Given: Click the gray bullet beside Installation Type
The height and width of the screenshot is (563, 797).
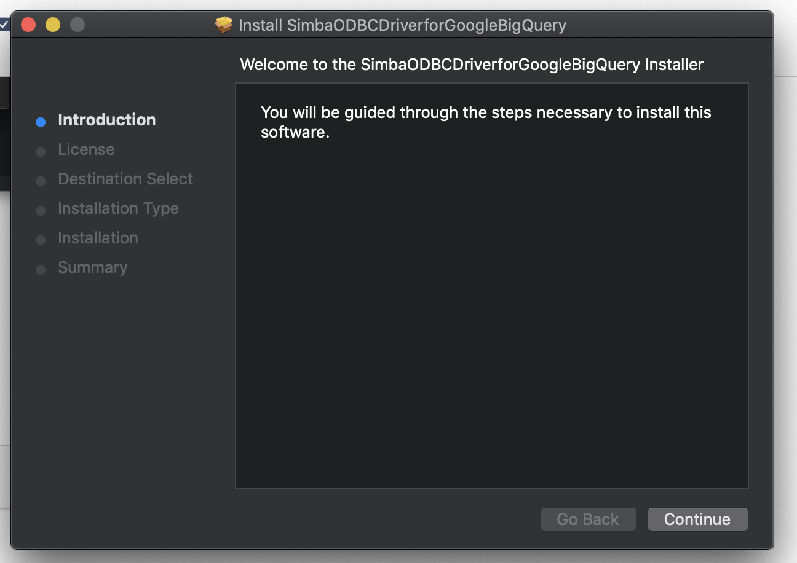Looking at the screenshot, I should [41, 210].
